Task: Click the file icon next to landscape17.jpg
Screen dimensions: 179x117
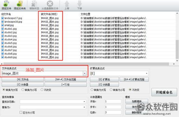Action: coord(3,18)
